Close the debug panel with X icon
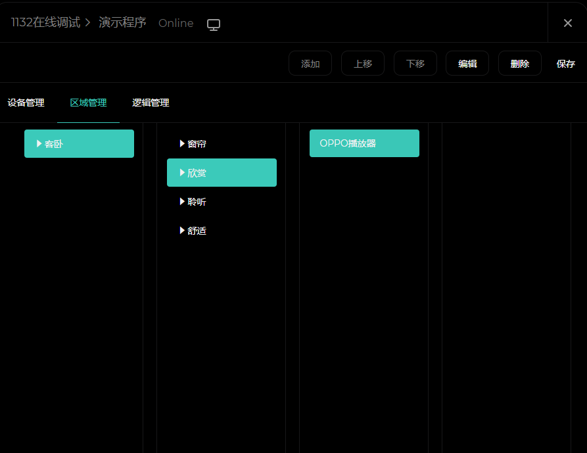The image size is (587, 453). [x=567, y=23]
